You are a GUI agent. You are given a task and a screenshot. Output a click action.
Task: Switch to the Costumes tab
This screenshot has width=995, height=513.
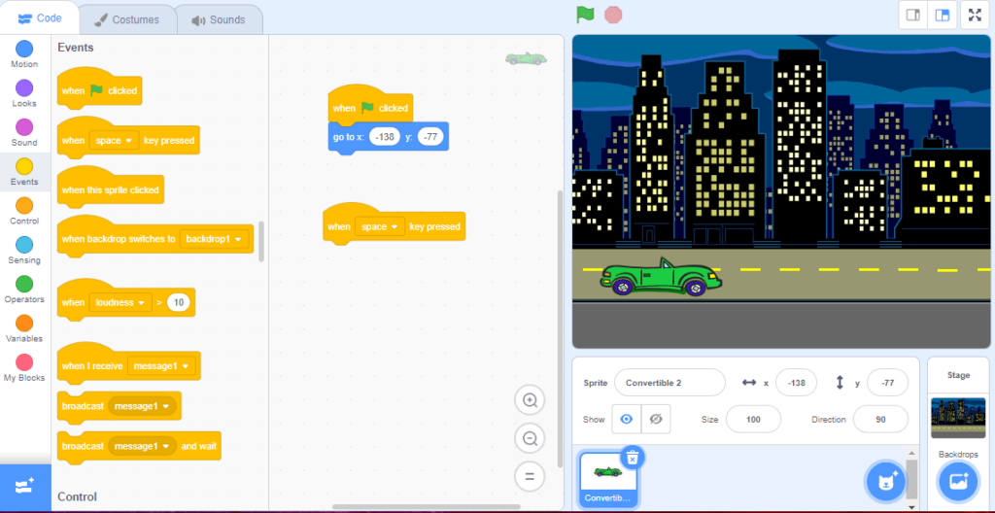click(126, 19)
